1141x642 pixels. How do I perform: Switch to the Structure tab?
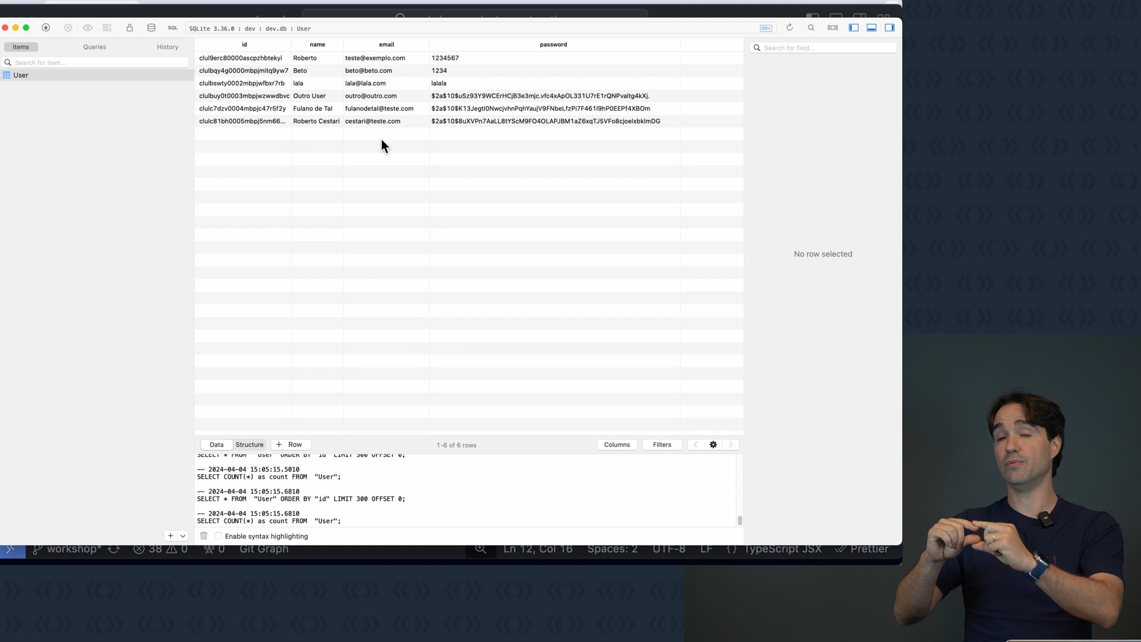249,445
